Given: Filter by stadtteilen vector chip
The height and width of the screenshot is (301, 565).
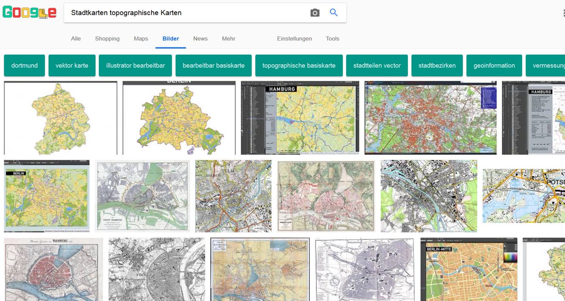Looking at the screenshot, I should point(377,65).
